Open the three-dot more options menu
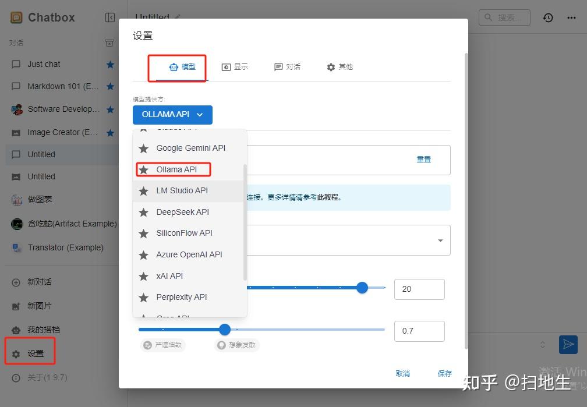The width and height of the screenshot is (587, 407). (571, 17)
